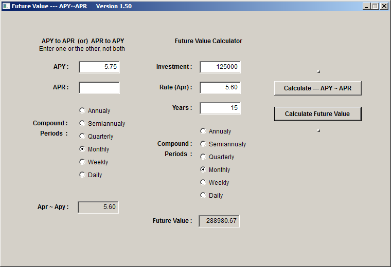391x267 pixels.
Task: Choose Quarterly in APY compound periods
Action: point(82,136)
